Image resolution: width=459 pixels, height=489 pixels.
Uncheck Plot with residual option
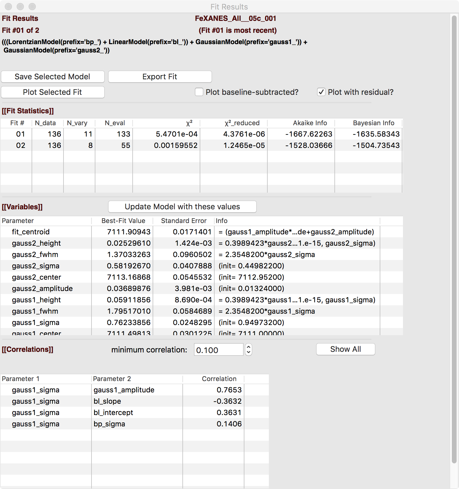321,92
